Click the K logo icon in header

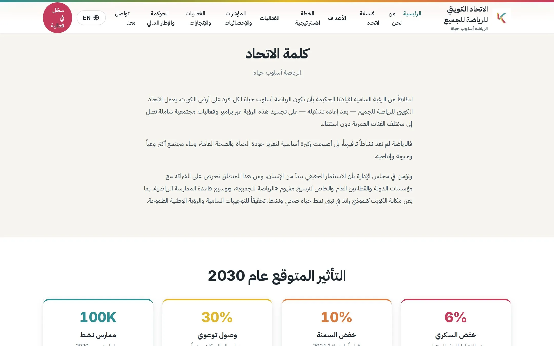point(502,18)
